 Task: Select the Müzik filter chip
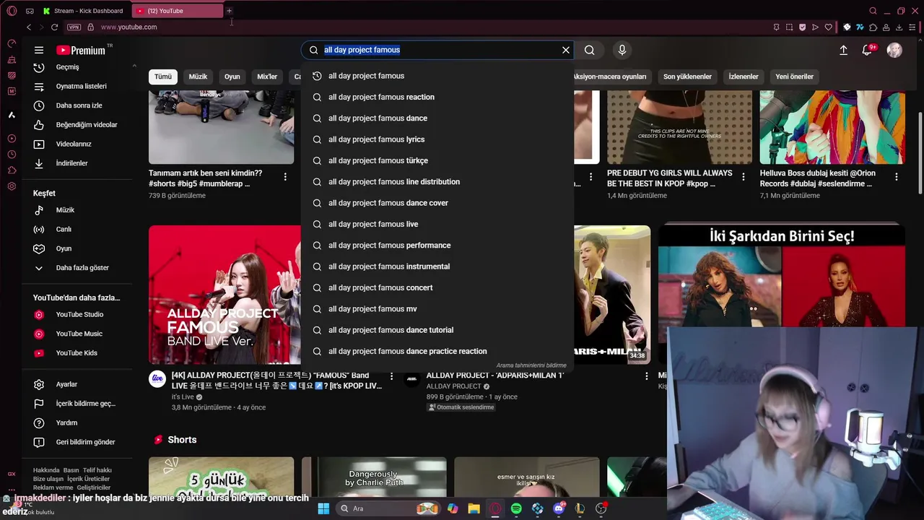tap(198, 77)
